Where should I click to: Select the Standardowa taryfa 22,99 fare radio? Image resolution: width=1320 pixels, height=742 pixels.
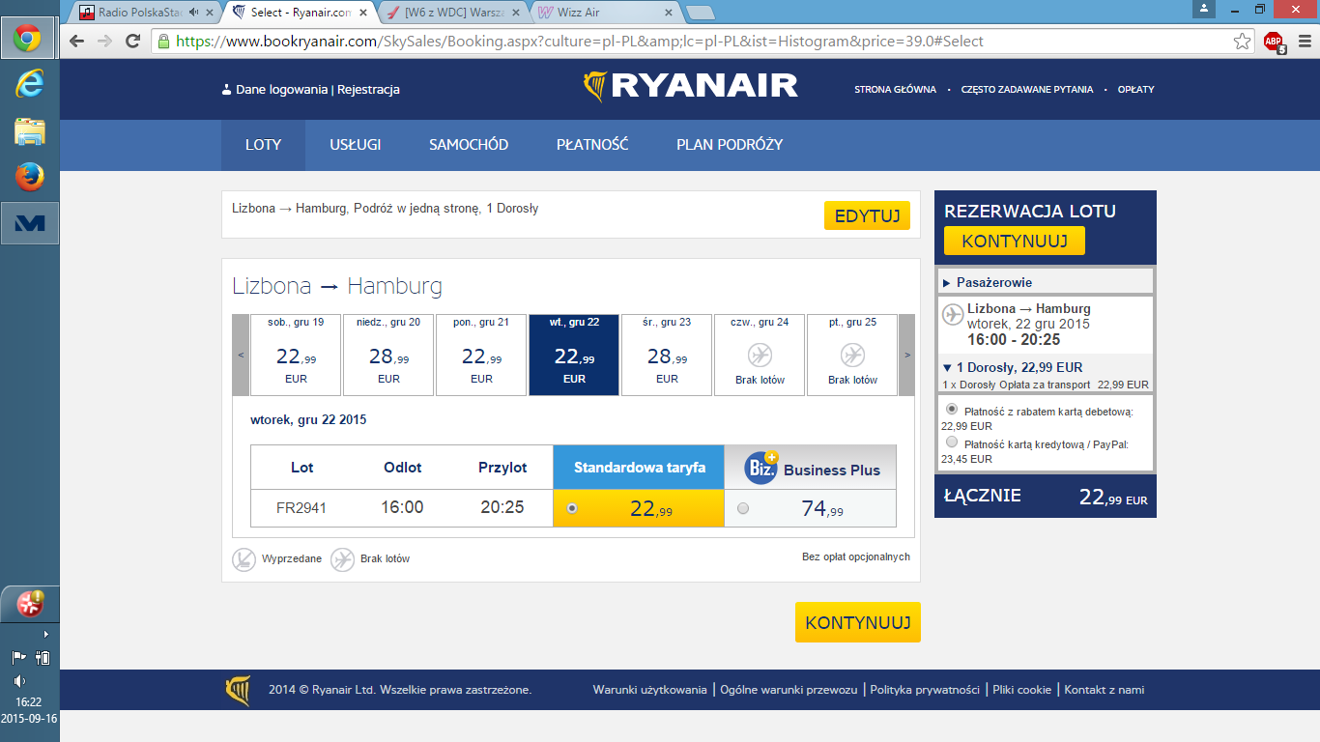572,508
